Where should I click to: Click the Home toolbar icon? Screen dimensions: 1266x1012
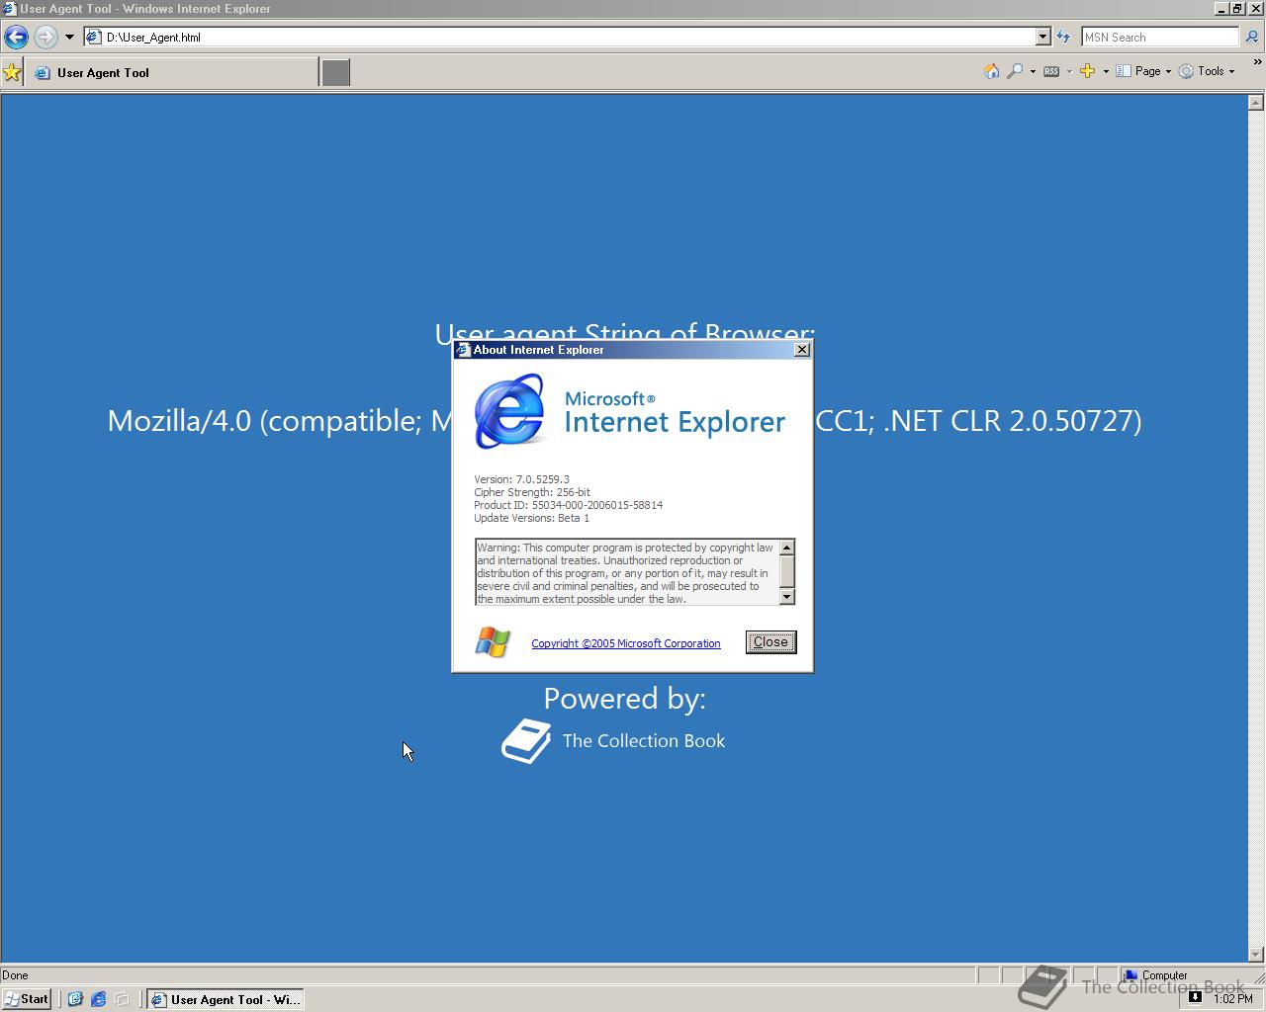(x=992, y=71)
